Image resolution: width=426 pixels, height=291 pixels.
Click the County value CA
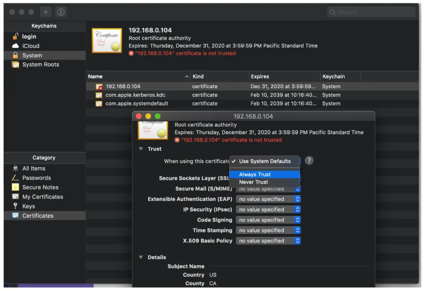[213, 284]
